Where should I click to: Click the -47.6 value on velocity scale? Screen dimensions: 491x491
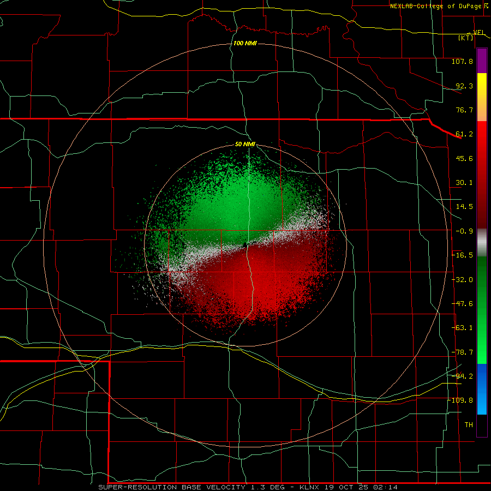point(462,304)
